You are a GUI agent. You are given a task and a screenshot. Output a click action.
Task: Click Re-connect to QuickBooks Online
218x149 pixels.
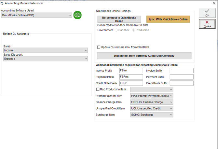[x=119, y=19]
